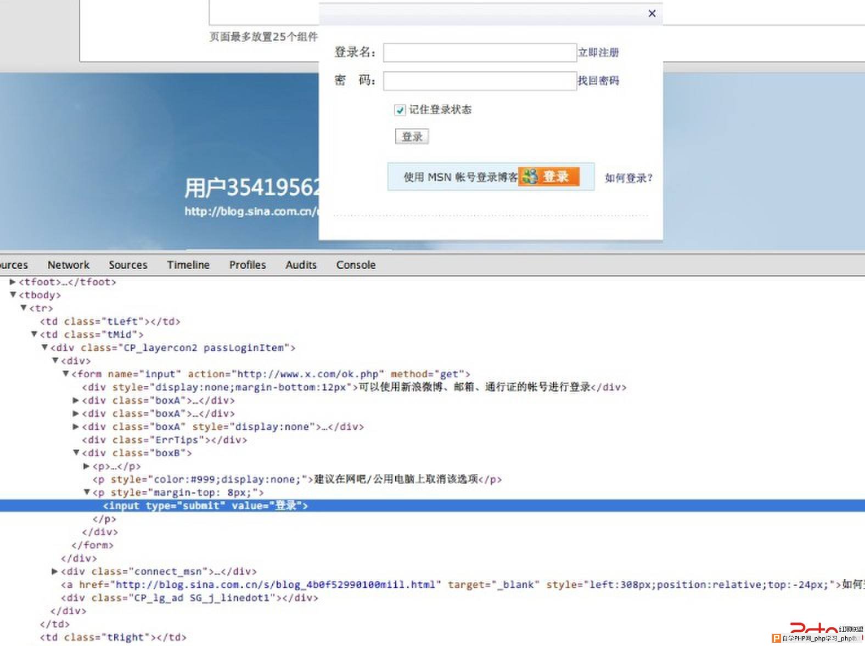This screenshot has width=865, height=646.
Task: Select the td class tLeft row
Action: point(110,321)
